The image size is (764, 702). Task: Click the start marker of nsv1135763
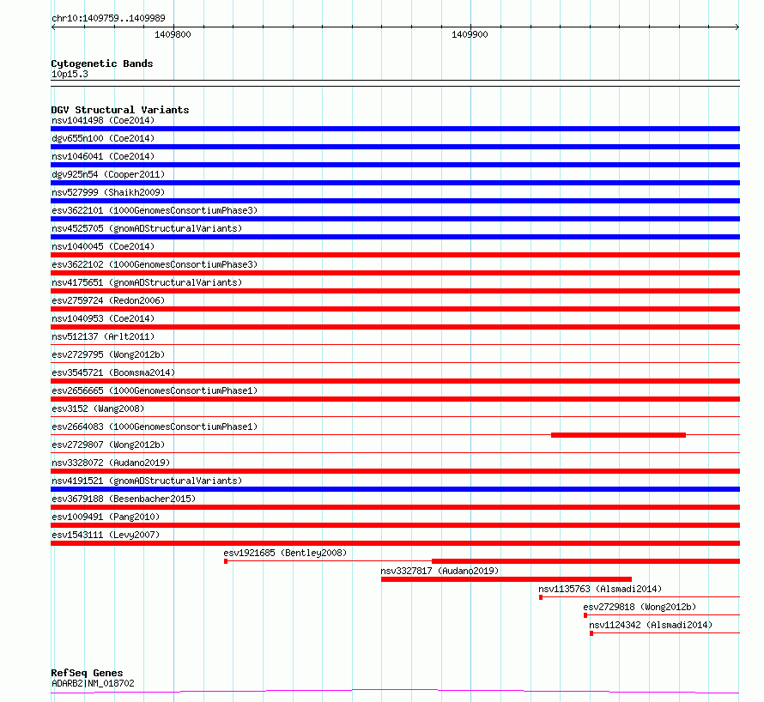pyautogui.click(x=541, y=597)
